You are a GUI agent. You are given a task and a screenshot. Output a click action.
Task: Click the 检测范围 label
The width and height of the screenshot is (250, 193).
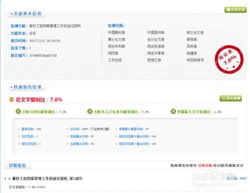pyautogui.click(x=116, y=25)
